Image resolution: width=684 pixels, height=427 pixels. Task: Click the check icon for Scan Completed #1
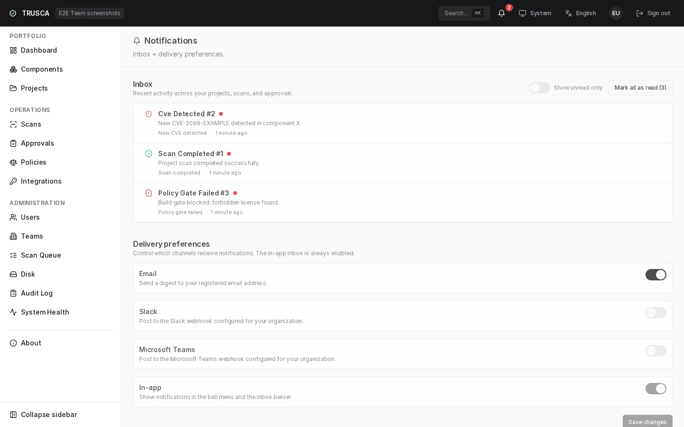(x=149, y=154)
